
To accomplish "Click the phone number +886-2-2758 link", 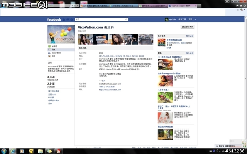I will tap(107, 87).
